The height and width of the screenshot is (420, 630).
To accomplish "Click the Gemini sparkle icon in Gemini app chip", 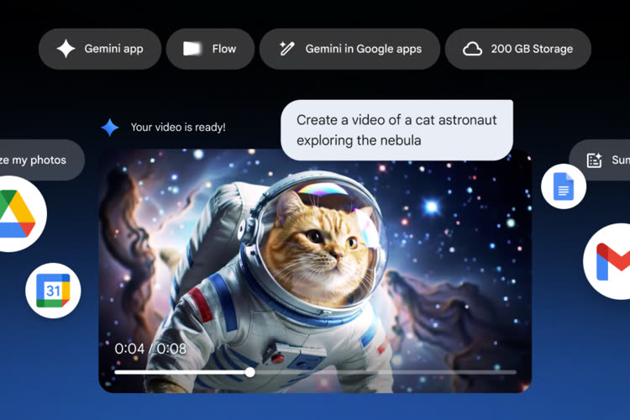I will 66,49.
